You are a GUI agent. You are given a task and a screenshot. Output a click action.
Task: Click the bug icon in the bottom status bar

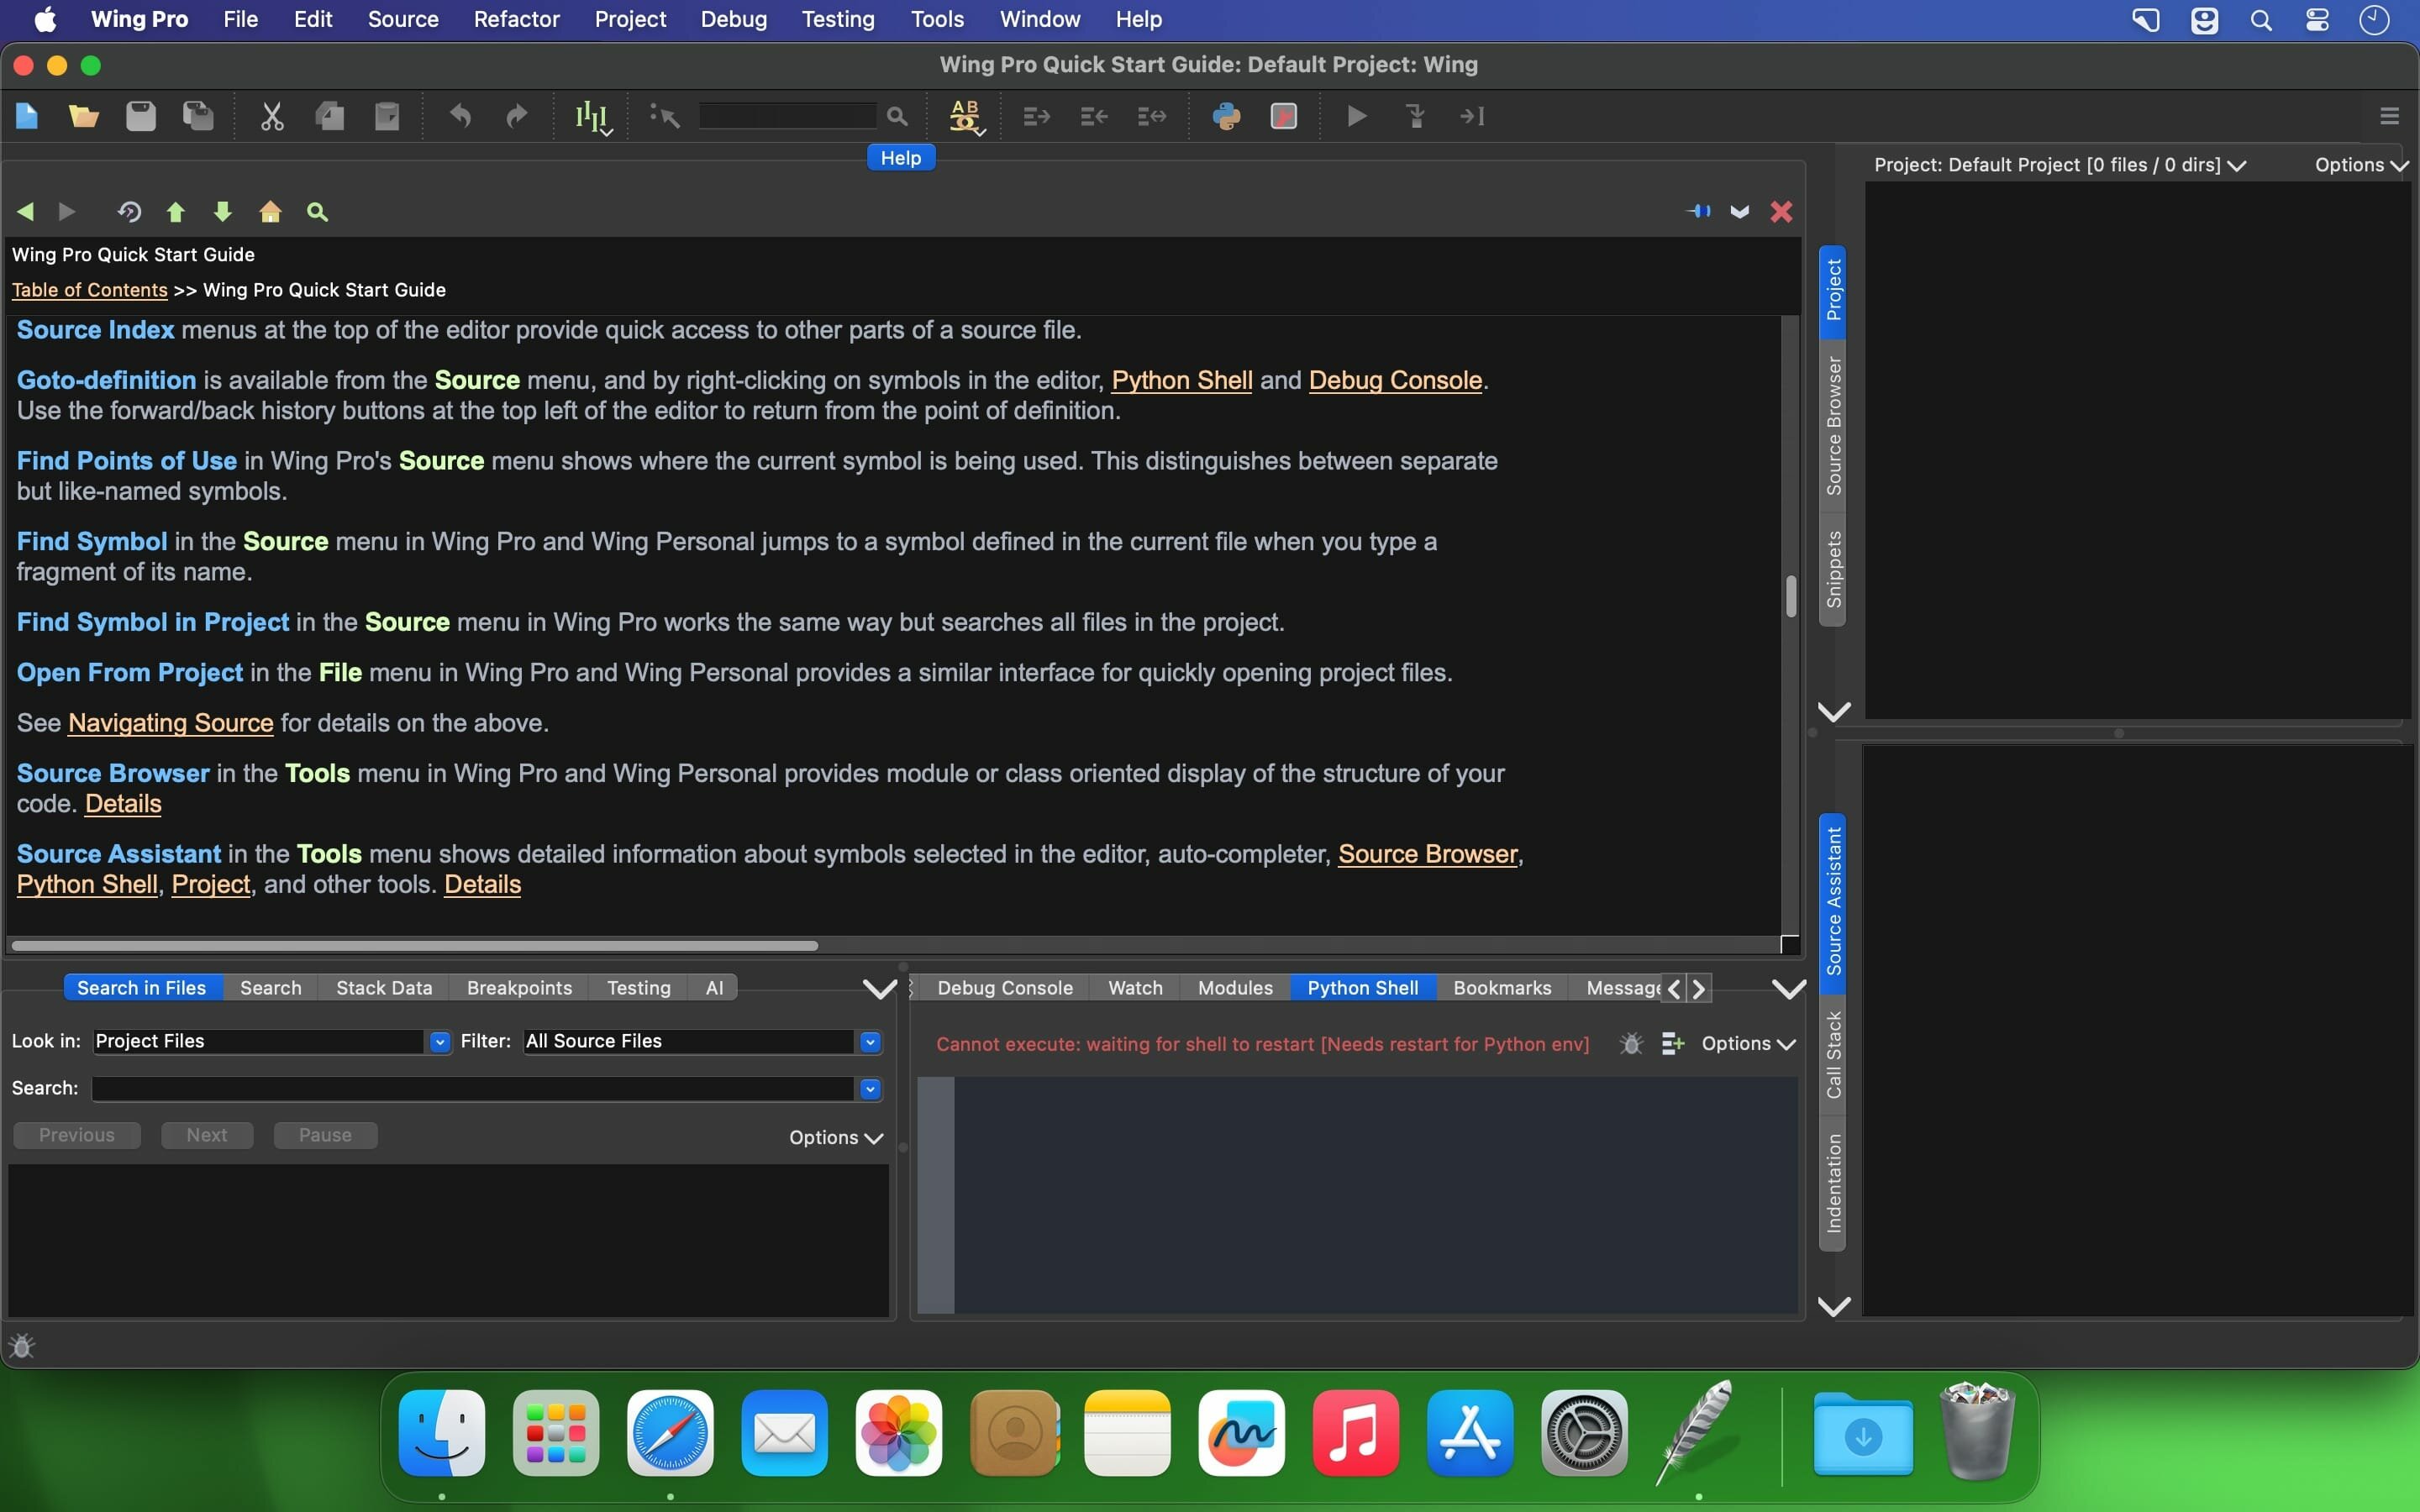click(x=22, y=1346)
